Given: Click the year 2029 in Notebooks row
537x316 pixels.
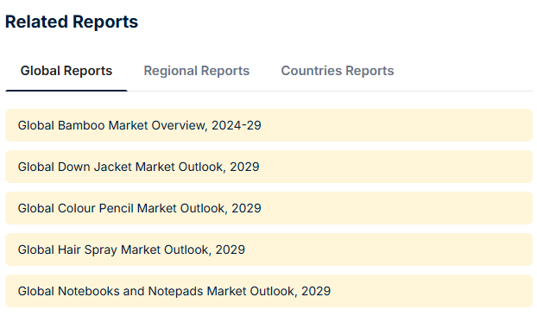Looking at the screenshot, I should (316, 291).
